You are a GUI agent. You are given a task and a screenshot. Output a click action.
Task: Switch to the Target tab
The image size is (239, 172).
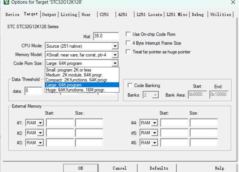pos(31,14)
